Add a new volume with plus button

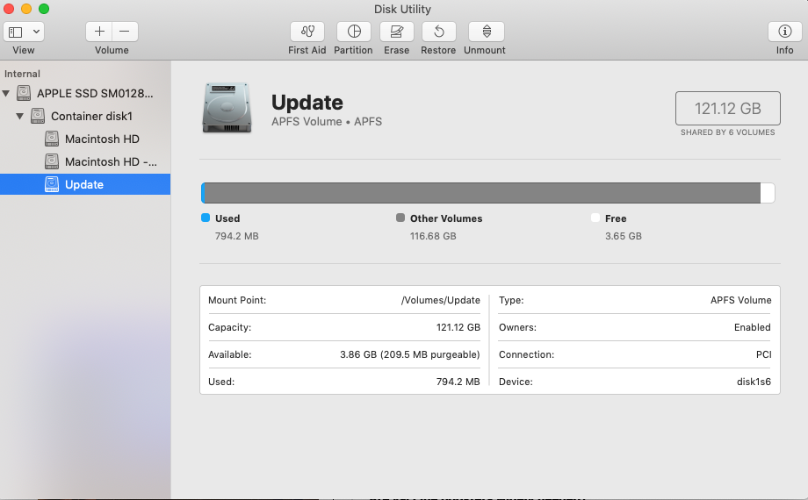coord(99,32)
